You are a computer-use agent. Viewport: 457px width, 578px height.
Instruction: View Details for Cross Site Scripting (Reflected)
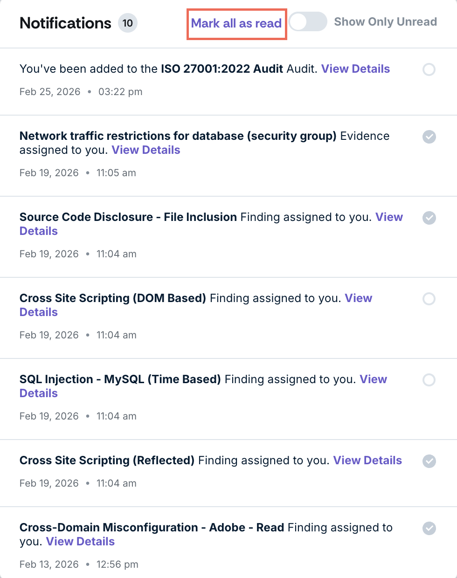(367, 461)
